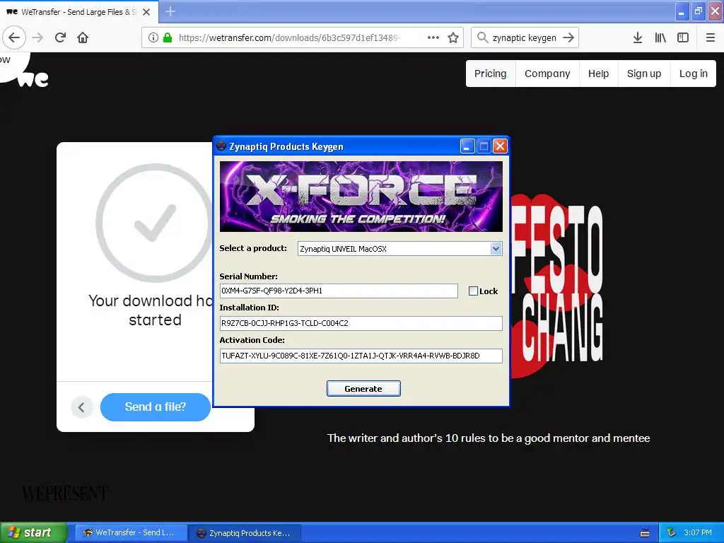Image resolution: width=724 pixels, height=543 pixels.
Task: Click the Generate button
Action: pyautogui.click(x=363, y=389)
